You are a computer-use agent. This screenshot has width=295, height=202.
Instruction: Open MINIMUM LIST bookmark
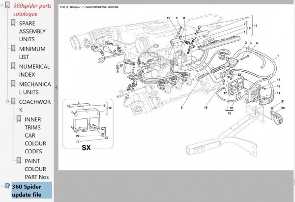(x=32, y=53)
